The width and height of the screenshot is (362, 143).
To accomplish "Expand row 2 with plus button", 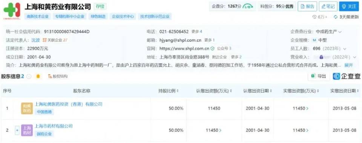I will pos(17,130).
